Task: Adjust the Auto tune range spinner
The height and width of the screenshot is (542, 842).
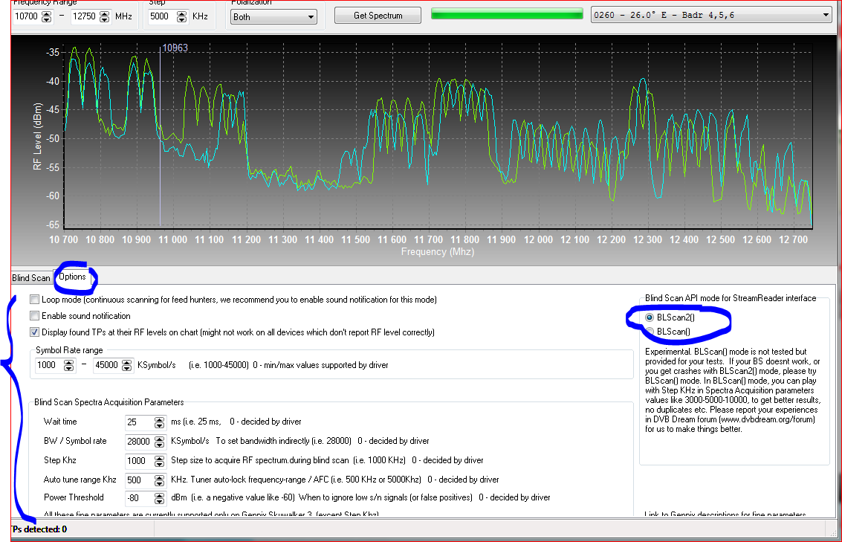Action: pos(159,480)
